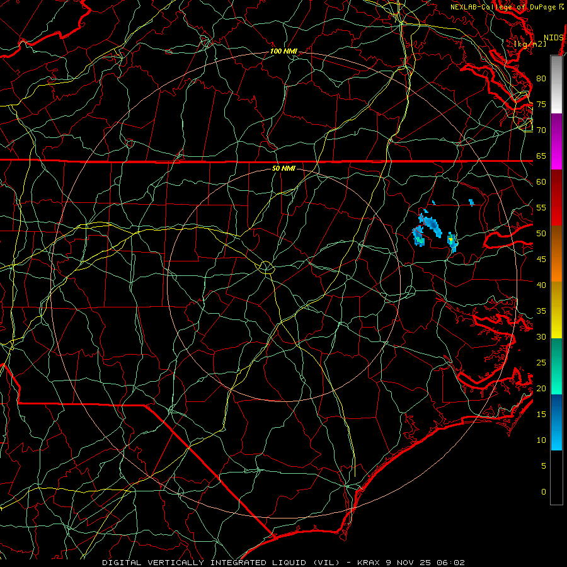Screen dimensions: 567x567
Task: Click the NIDS label above the scale
Action: (x=554, y=38)
